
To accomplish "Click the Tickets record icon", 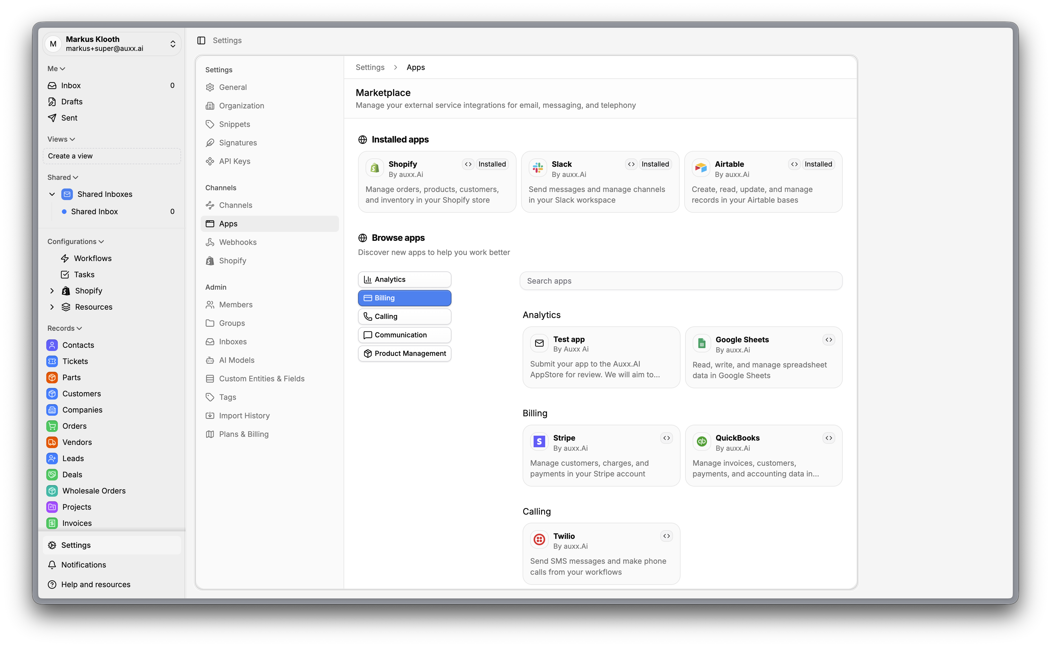I will pos(52,361).
